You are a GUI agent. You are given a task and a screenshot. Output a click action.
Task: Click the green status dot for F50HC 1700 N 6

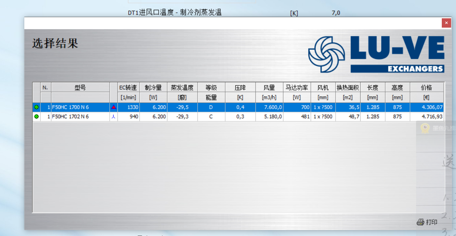coord(36,107)
